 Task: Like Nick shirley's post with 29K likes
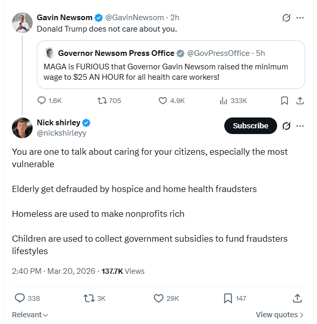(x=166, y=298)
